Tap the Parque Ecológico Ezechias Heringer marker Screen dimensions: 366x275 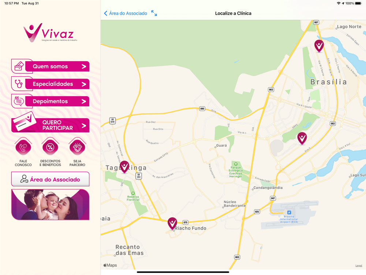point(236,164)
